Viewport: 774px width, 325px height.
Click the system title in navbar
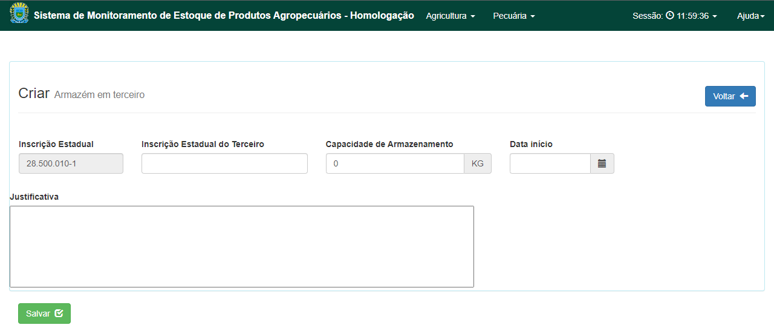[224, 16]
